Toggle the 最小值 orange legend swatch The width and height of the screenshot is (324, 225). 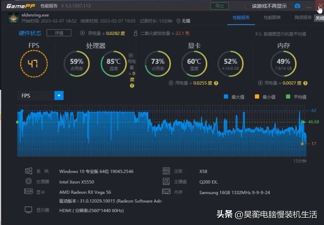tap(257, 97)
